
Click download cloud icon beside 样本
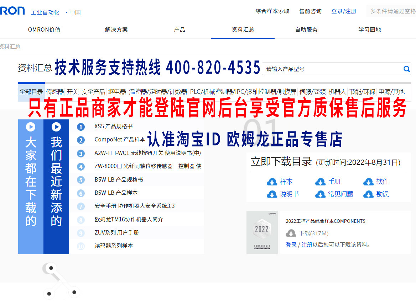tap(272, 182)
